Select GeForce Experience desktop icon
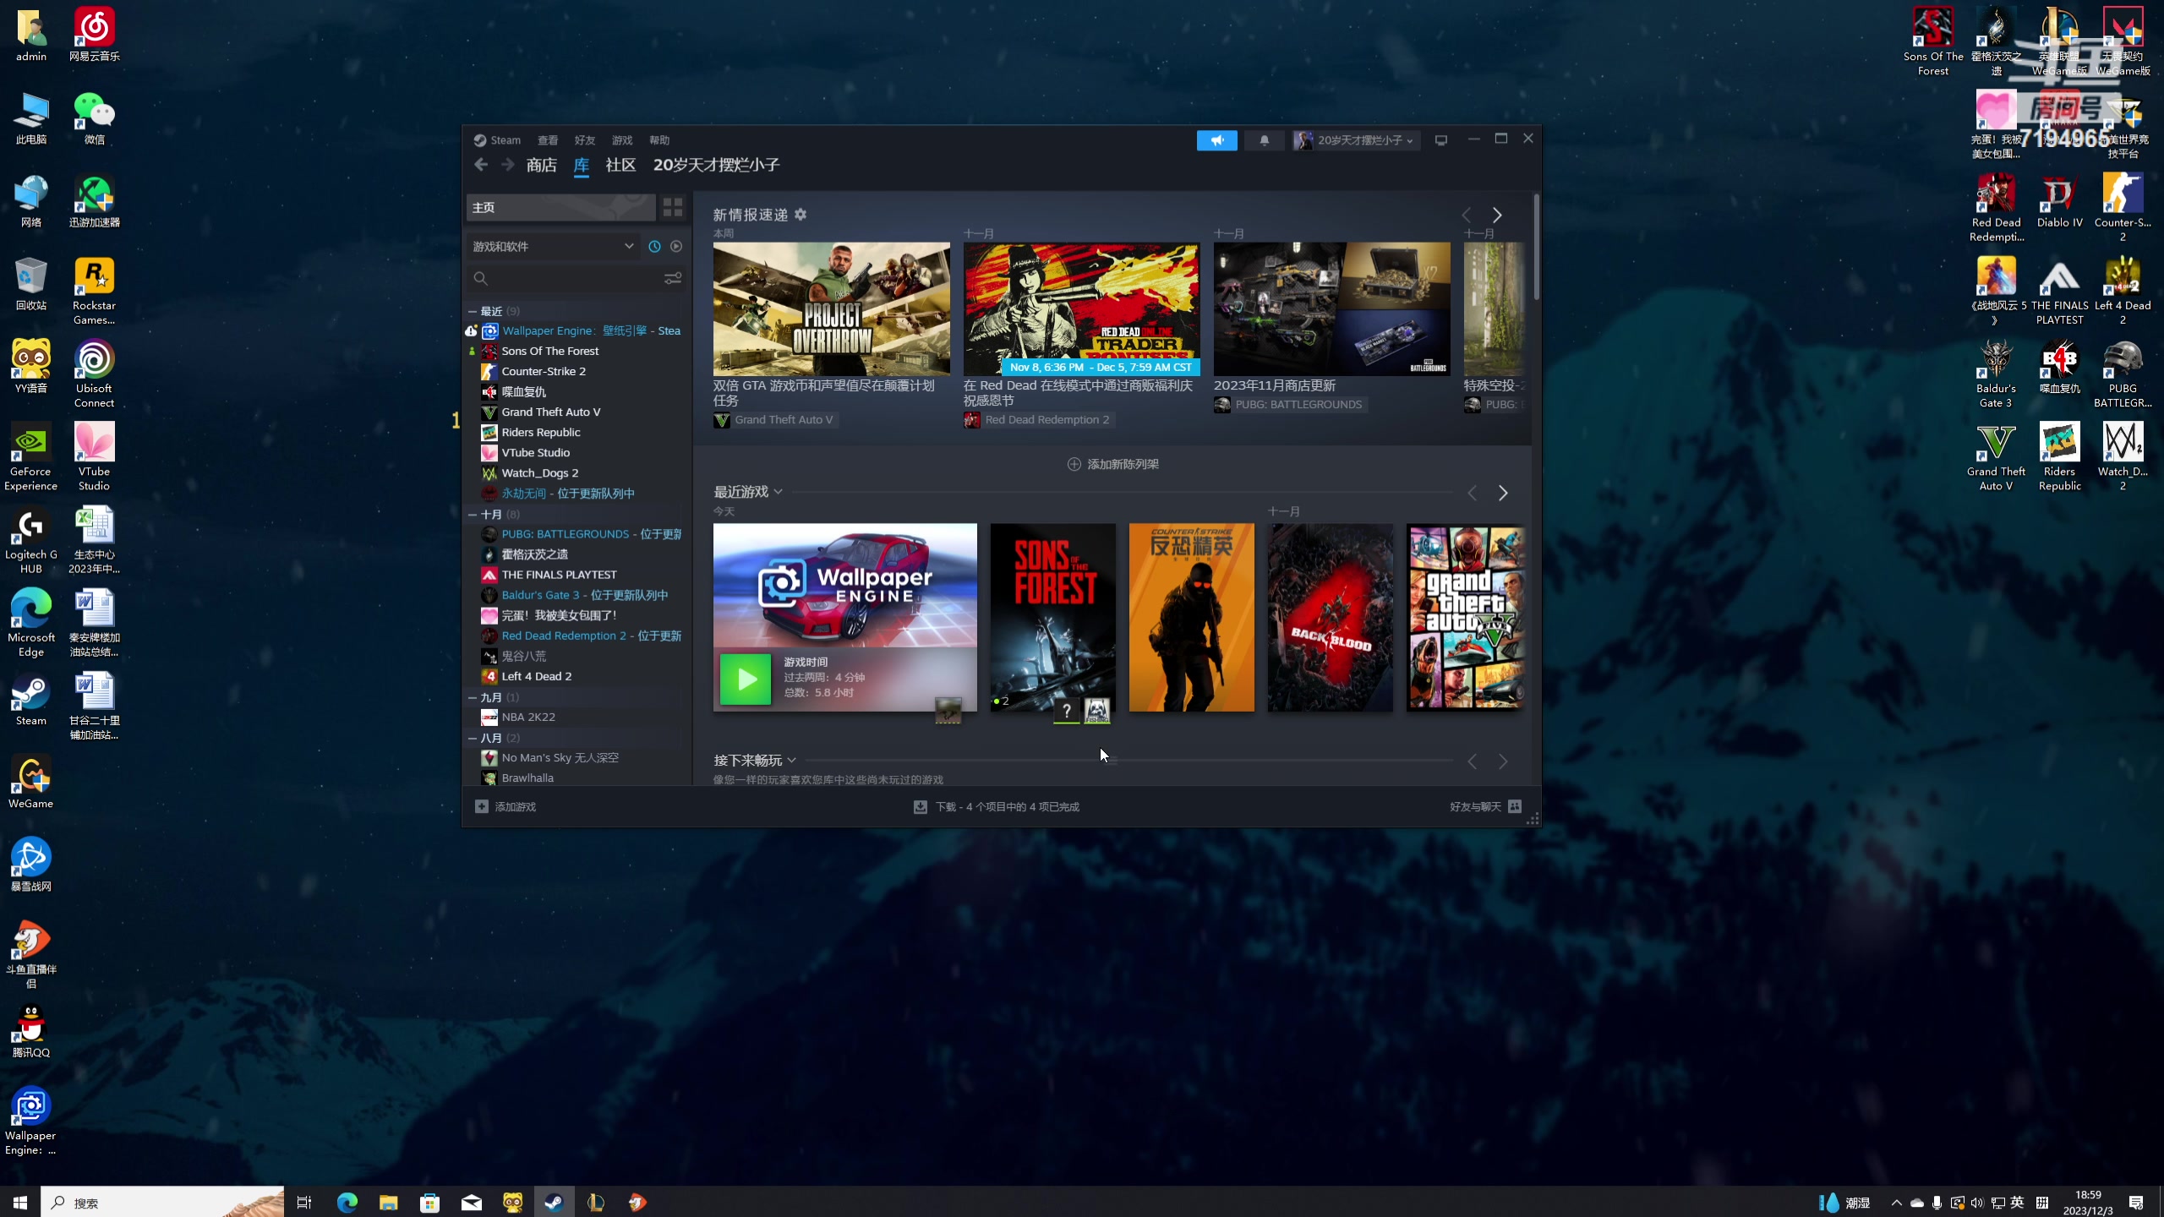Image resolution: width=2164 pixels, height=1217 pixels. (30, 456)
